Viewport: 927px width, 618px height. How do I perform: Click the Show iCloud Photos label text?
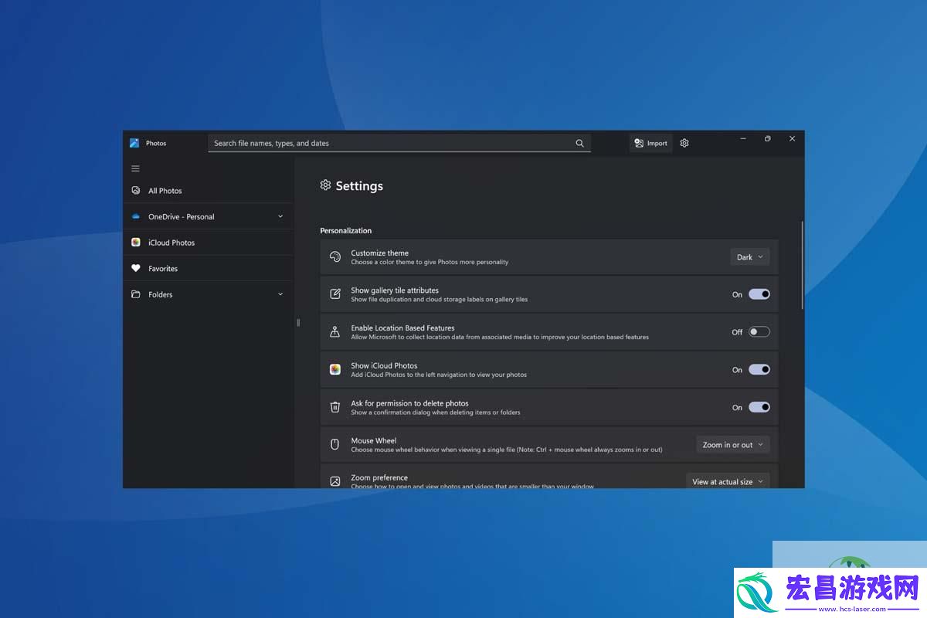[384, 365]
